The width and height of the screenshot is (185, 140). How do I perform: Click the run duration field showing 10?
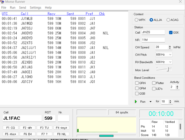click(165, 101)
